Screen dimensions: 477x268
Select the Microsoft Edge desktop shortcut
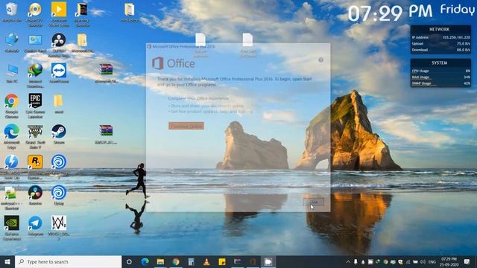point(12,136)
